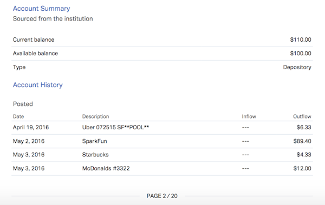Click the Date column header
The image size is (325, 205).
pyautogui.click(x=18, y=116)
